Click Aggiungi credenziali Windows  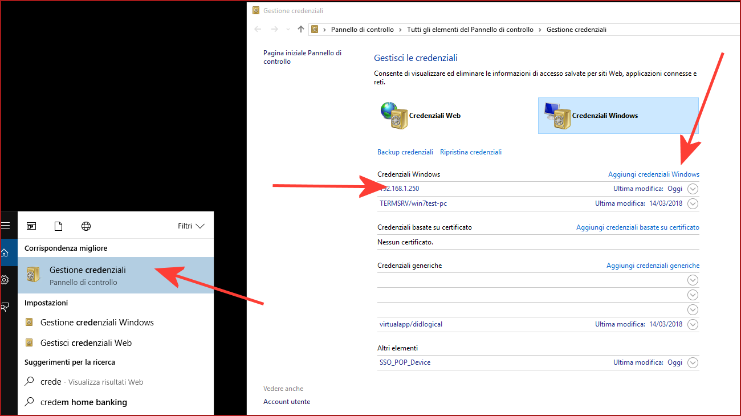point(654,174)
